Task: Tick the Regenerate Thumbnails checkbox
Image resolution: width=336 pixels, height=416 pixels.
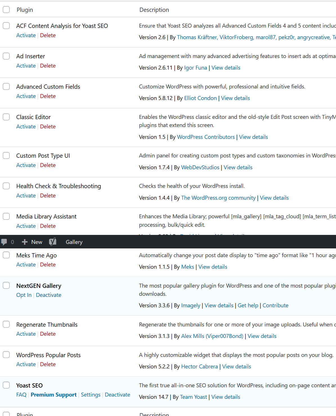Action: point(6,324)
